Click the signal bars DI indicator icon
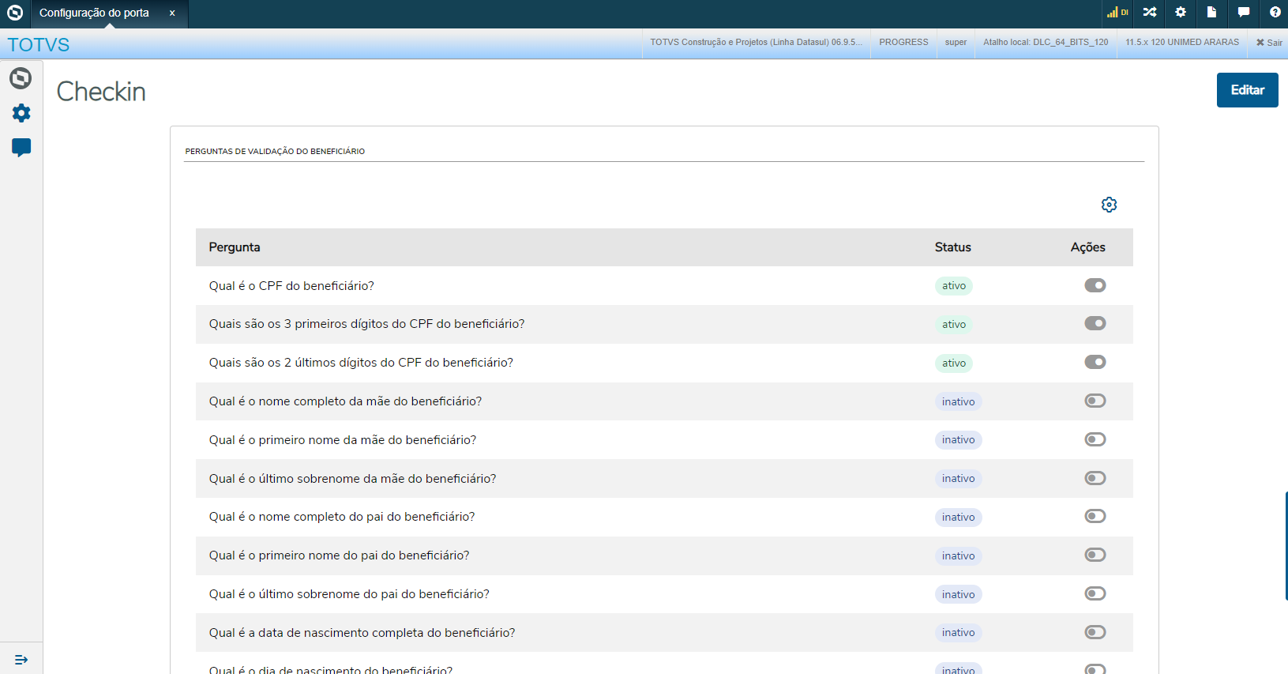1288x674 pixels. (x=1117, y=12)
